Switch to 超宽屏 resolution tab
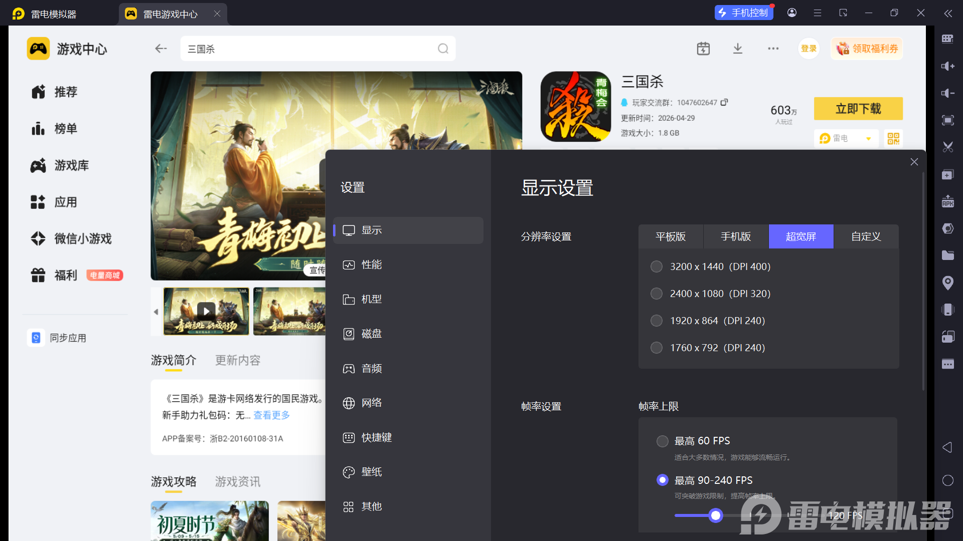The width and height of the screenshot is (963, 541). pos(801,236)
